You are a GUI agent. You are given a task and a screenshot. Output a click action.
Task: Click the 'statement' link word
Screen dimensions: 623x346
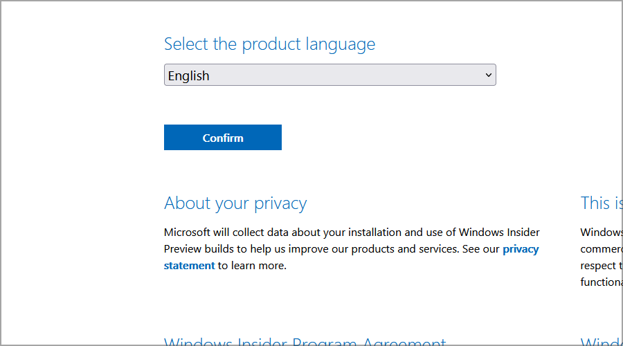[189, 266]
